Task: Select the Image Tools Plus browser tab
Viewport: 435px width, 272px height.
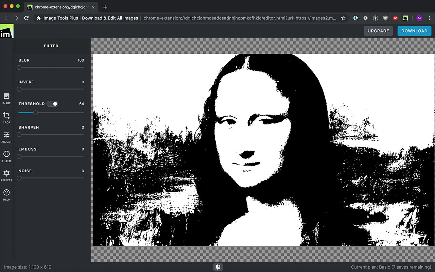Action: (x=62, y=7)
